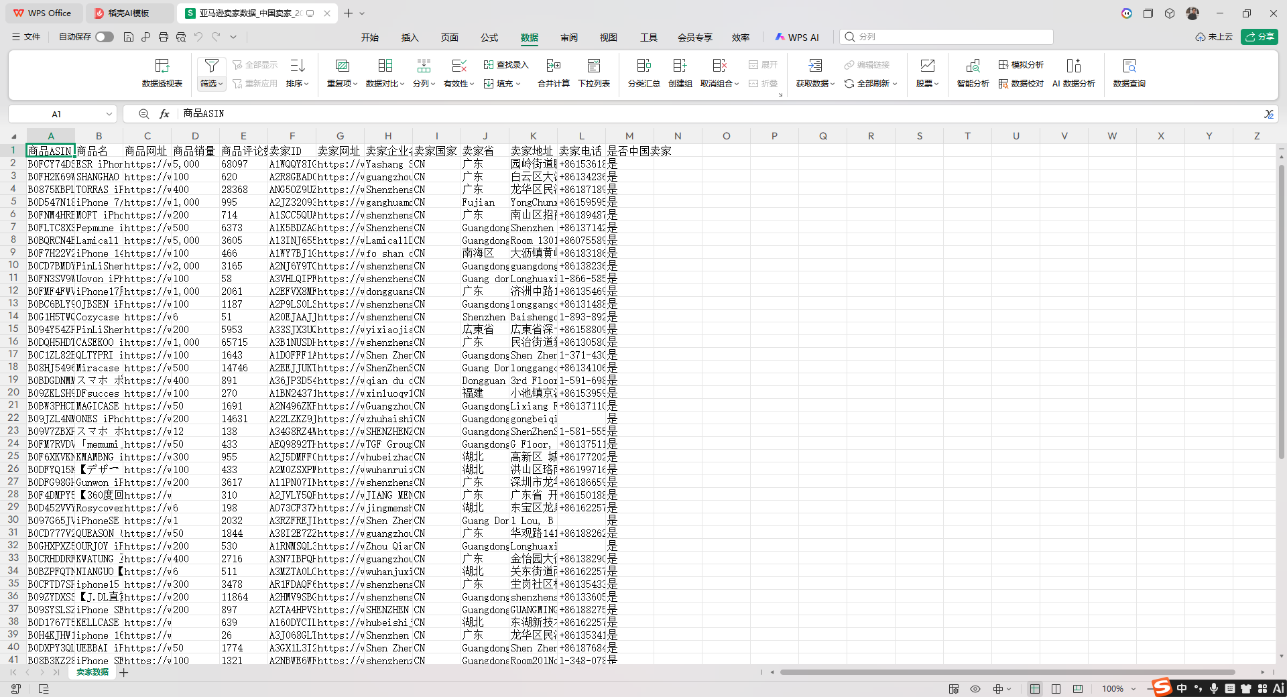The image size is (1287, 697).
Task: Click the 未上云 cloud status button
Action: (x=1214, y=37)
